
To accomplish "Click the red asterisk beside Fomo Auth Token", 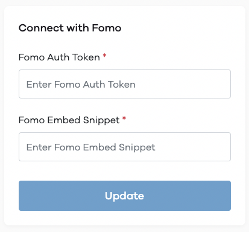I will 104,56.
